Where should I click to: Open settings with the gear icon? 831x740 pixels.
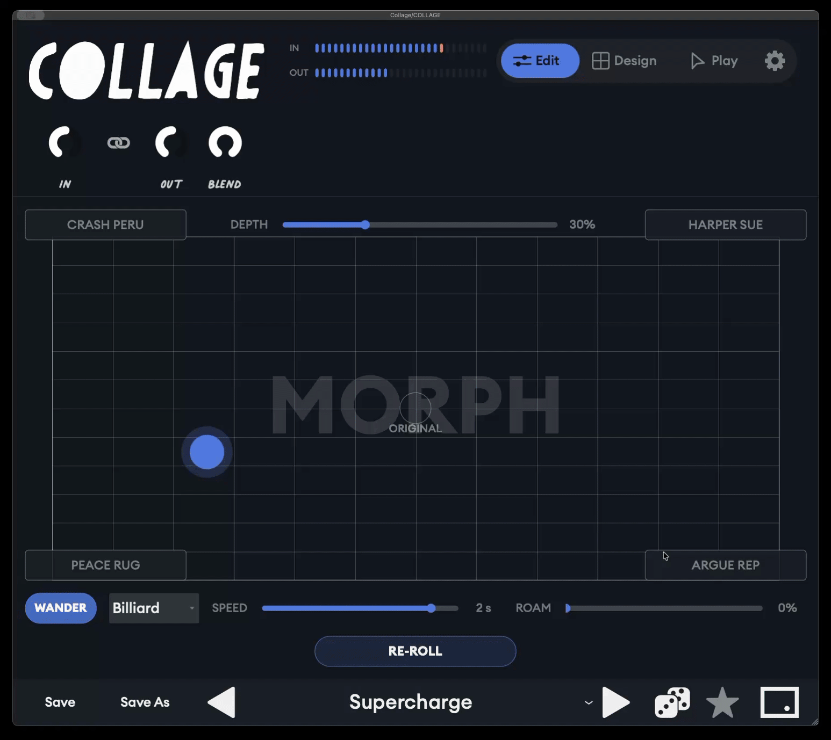(x=775, y=61)
